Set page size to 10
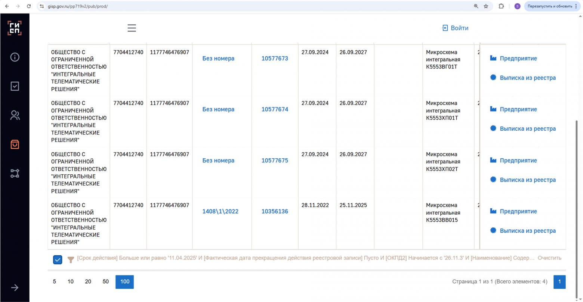Image resolution: width=583 pixels, height=302 pixels. [x=71, y=281]
